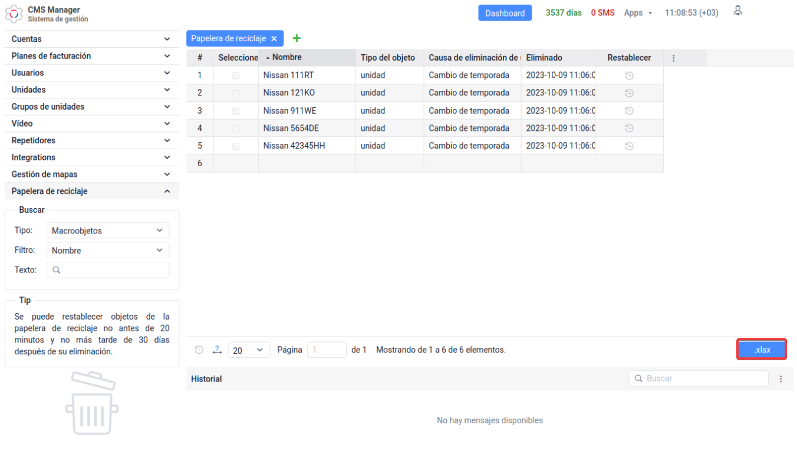
Task: Open the user account icon in the header
Action: click(737, 11)
